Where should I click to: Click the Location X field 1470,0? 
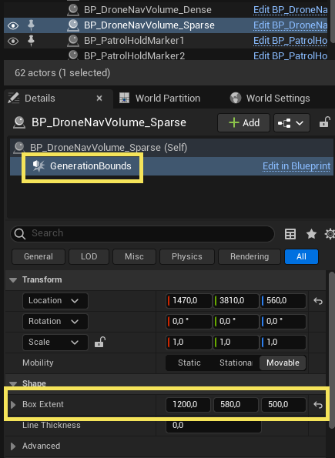[189, 301]
